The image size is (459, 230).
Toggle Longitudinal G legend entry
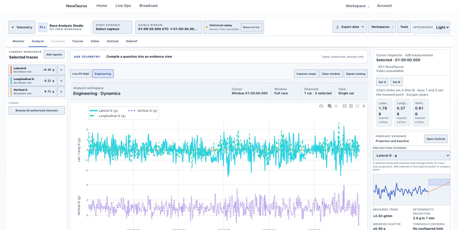point(108,116)
